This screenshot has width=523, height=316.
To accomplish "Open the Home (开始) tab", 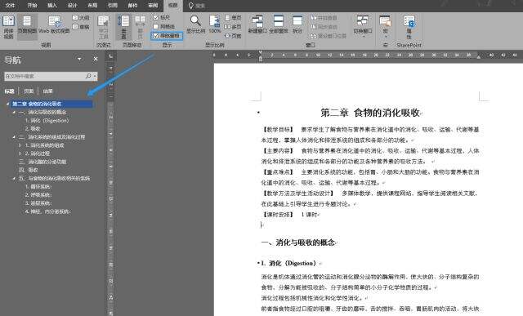I will tap(32, 6).
